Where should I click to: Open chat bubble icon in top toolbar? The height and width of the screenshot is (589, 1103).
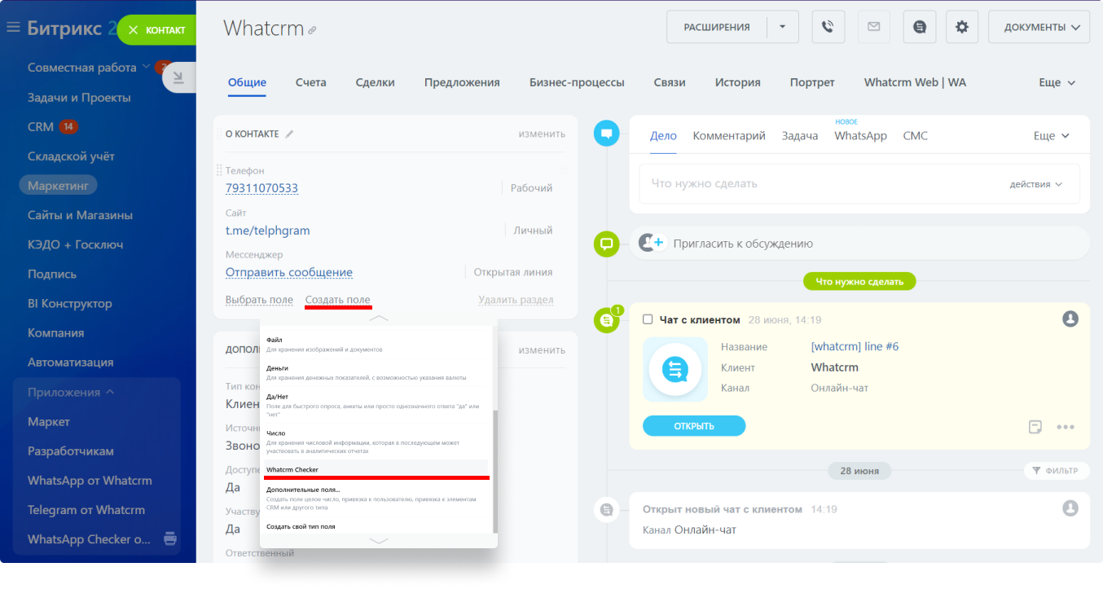point(920,27)
